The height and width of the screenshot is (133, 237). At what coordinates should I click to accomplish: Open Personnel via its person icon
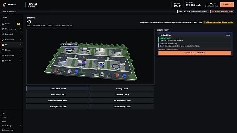pos(3,34)
